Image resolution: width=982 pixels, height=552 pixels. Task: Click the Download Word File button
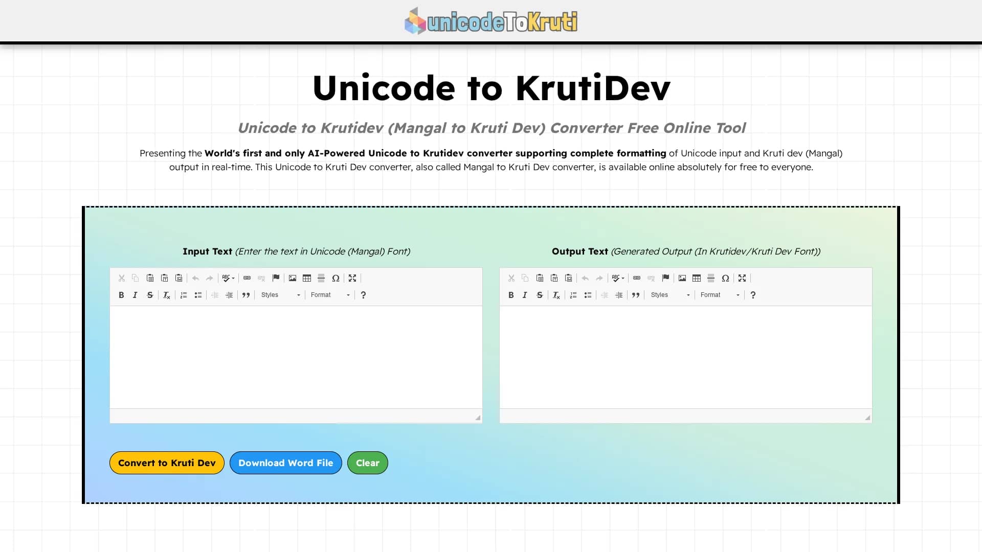tap(286, 463)
